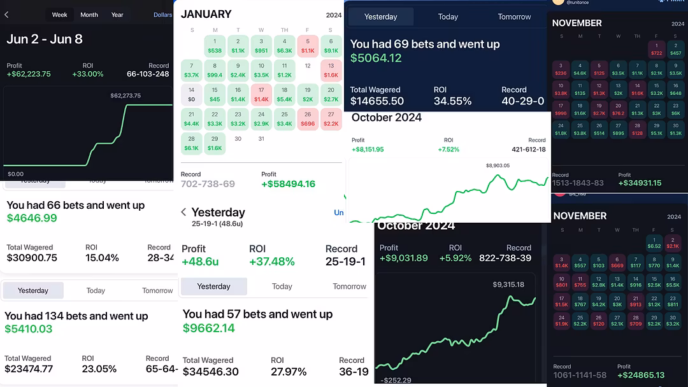Tap the @runitonce profile avatar
Screen dimensions: 688x387
(x=558, y=3)
